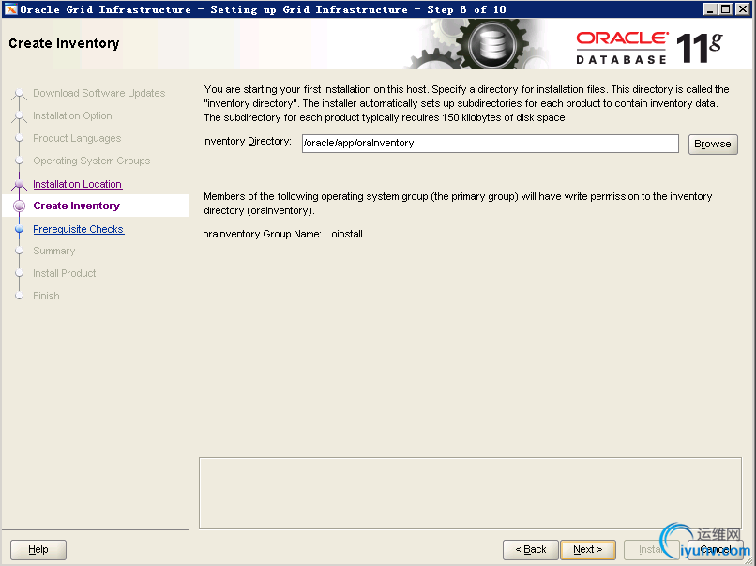This screenshot has height=566, width=756.
Task: Select the Product Languages step
Action: (77, 138)
